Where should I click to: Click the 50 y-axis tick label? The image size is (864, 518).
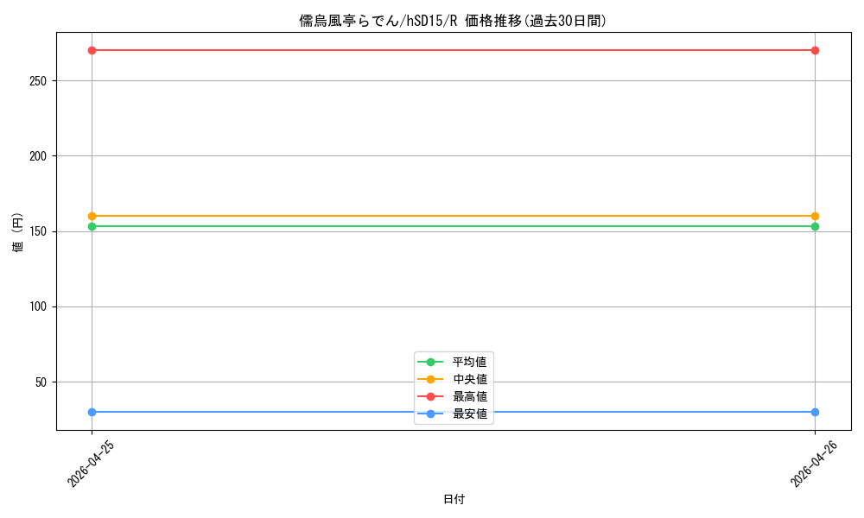click(x=41, y=382)
